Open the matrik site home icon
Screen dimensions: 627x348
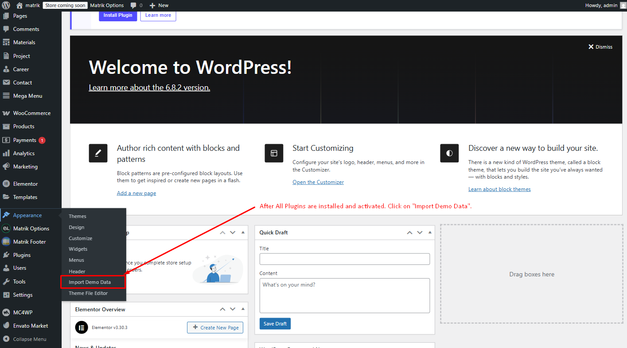pyautogui.click(x=19, y=5)
